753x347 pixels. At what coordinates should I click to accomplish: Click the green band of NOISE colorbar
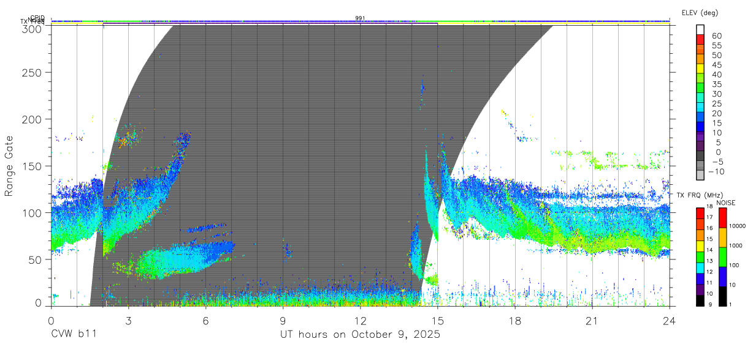(x=722, y=257)
